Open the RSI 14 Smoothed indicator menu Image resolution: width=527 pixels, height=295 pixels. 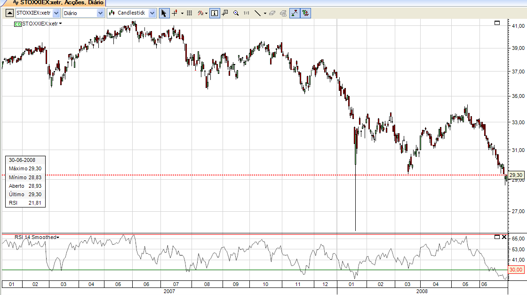point(37,237)
